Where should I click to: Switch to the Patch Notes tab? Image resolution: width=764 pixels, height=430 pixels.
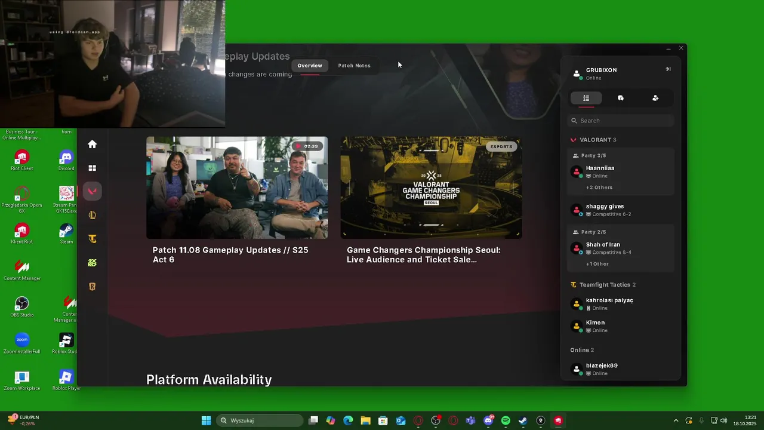[x=354, y=66]
